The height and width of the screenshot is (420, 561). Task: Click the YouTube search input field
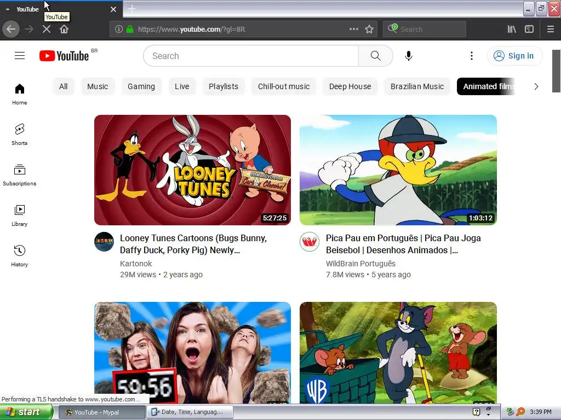tap(251, 56)
